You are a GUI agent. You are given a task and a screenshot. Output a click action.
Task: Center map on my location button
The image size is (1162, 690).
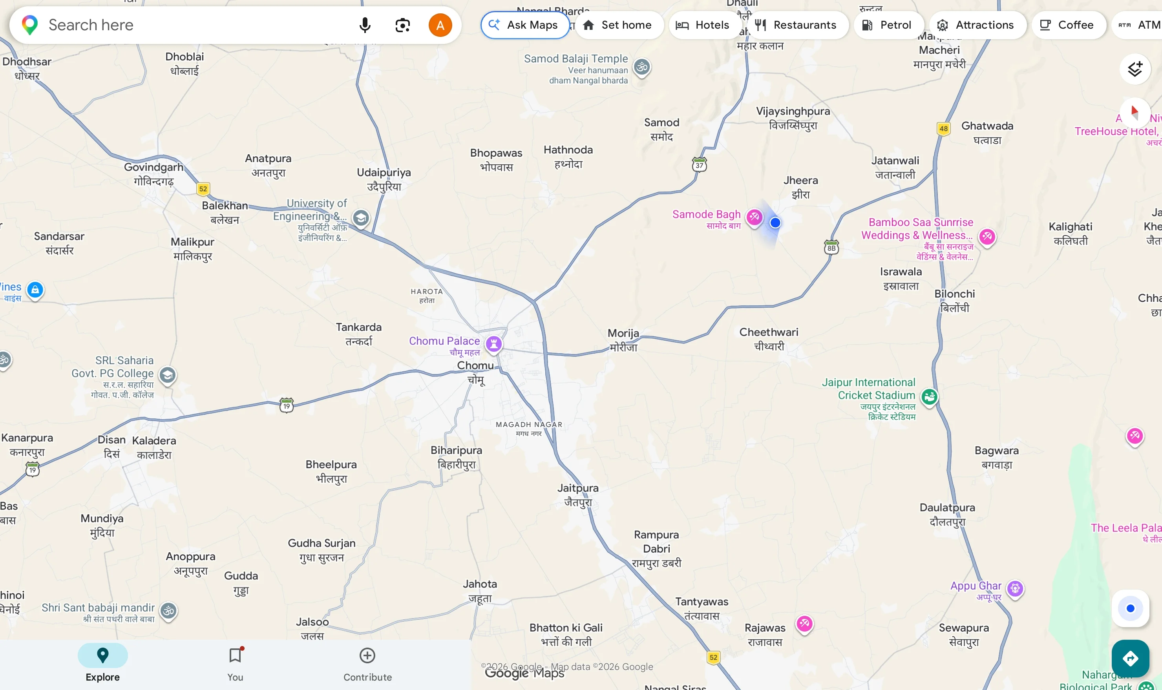pyautogui.click(x=1130, y=608)
